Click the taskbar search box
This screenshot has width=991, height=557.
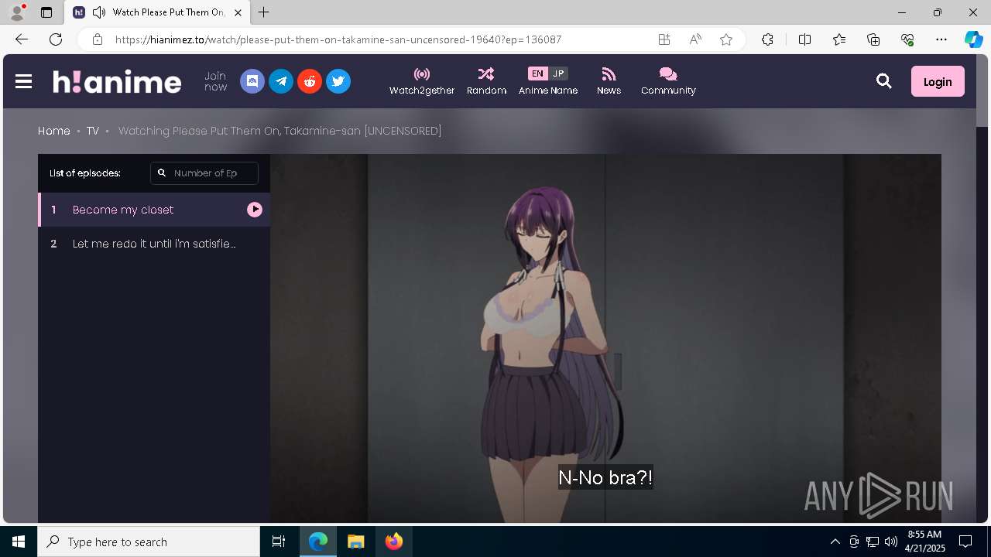pos(149,542)
